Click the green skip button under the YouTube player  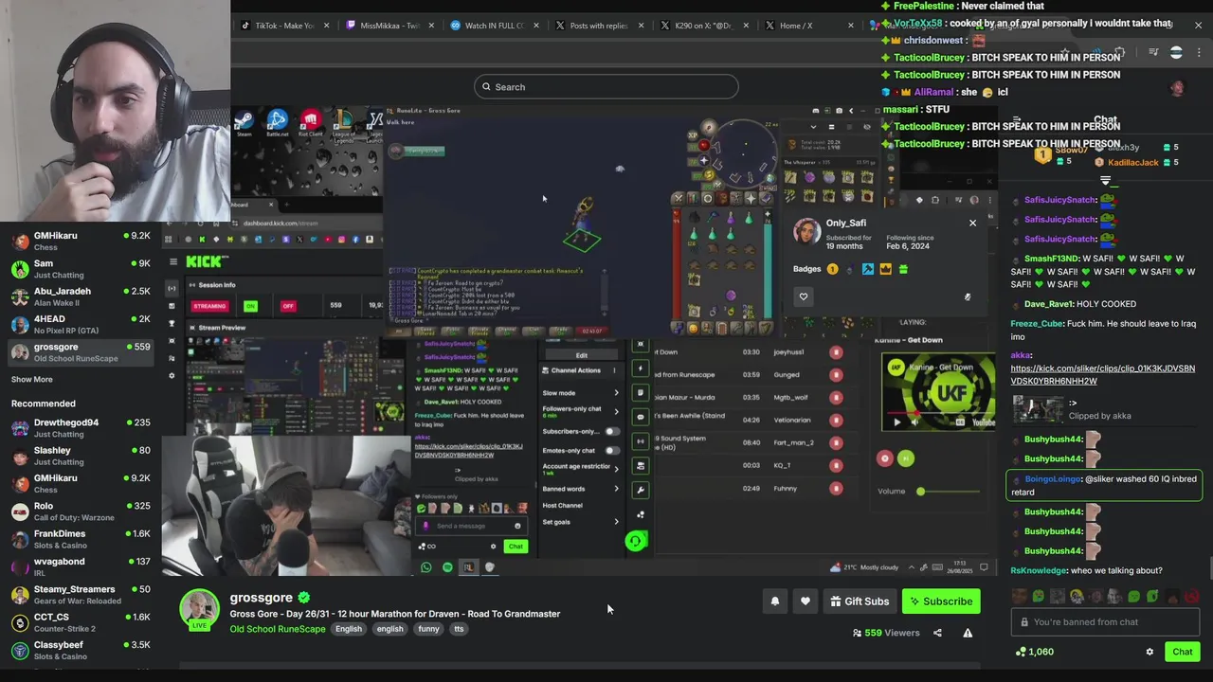click(x=905, y=458)
